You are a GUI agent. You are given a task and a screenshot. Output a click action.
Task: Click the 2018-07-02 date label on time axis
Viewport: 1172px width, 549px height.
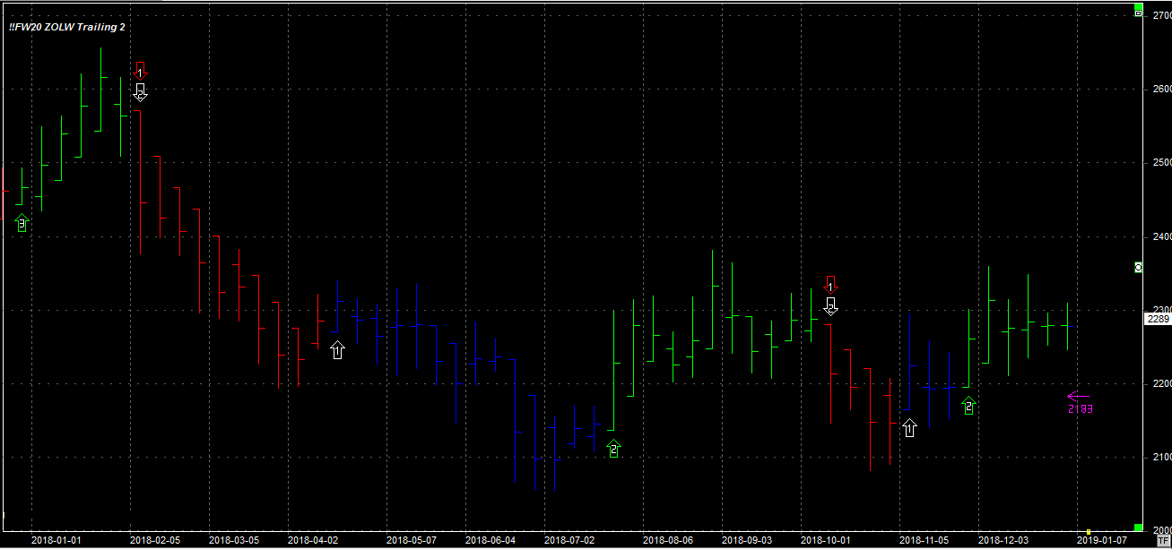(569, 541)
